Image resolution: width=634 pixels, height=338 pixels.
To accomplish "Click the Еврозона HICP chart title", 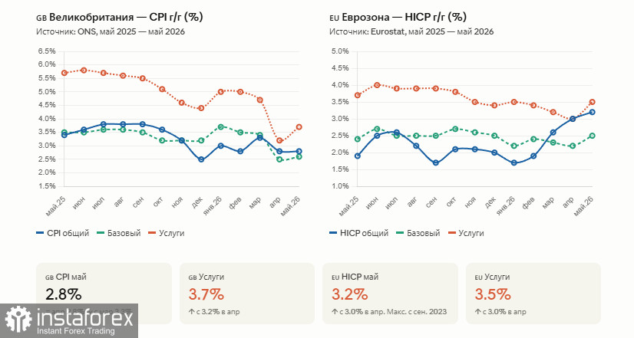I will (x=398, y=17).
